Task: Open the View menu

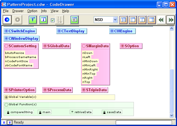Action: pyautogui.click(x=54, y=11)
